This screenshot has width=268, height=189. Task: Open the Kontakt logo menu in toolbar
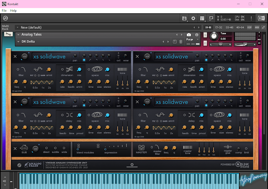pyautogui.click(x=5, y=18)
